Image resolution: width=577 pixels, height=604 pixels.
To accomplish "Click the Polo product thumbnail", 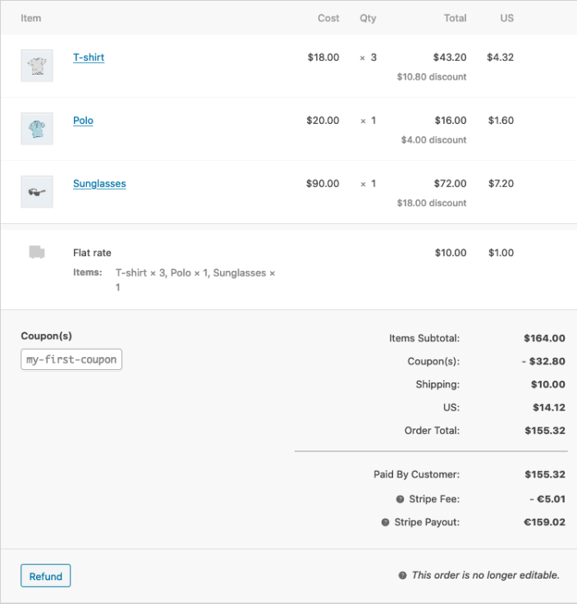I will [37, 129].
